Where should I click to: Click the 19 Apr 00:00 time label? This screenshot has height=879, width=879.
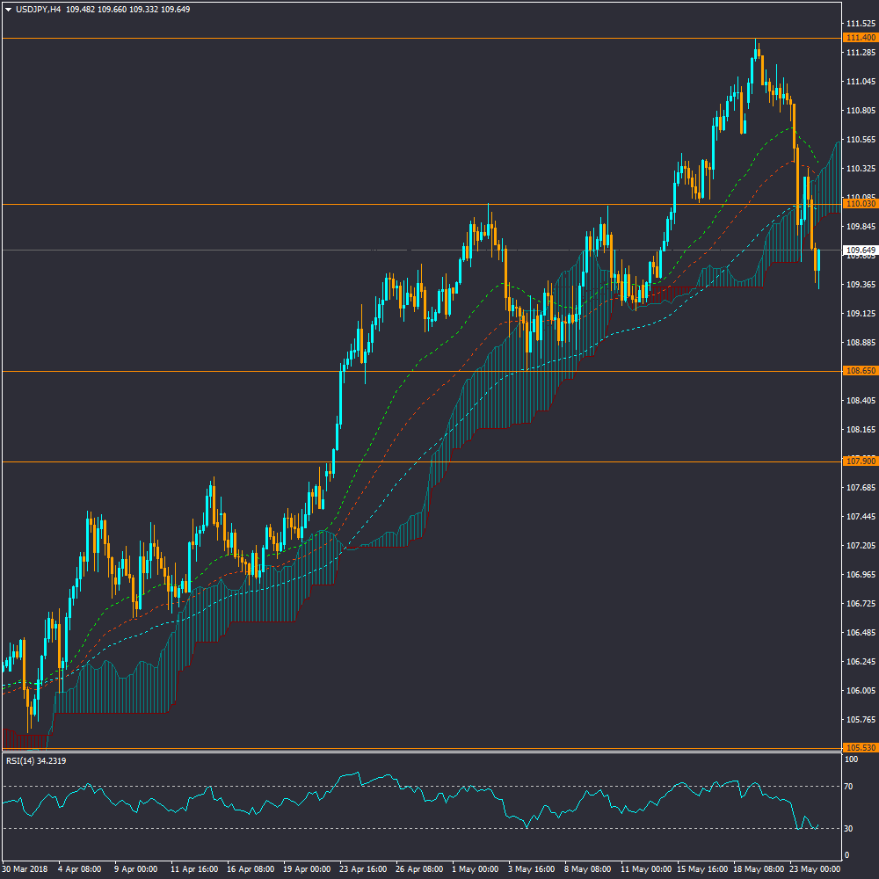[307, 868]
